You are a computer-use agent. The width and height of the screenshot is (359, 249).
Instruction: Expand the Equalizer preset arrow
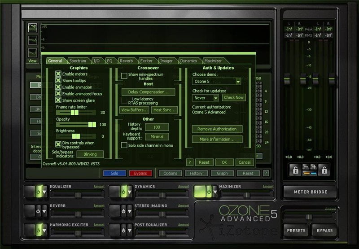pyautogui.click(x=44, y=192)
